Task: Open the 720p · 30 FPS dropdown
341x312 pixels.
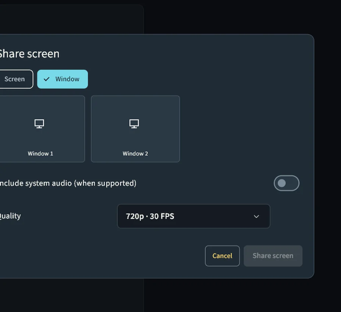Action: [x=194, y=216]
